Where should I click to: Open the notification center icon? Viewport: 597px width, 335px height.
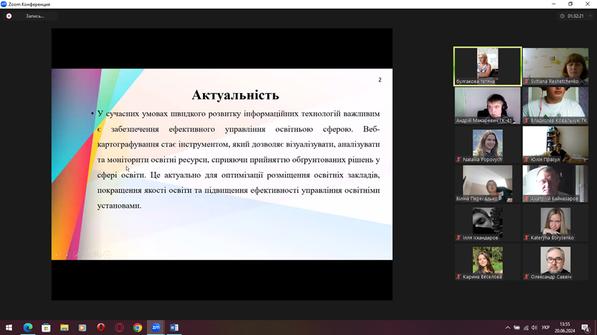click(585, 328)
